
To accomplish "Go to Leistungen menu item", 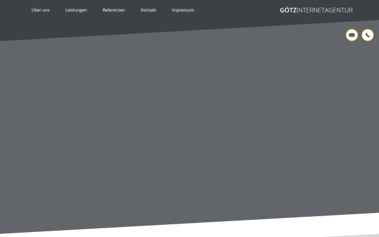I will pos(76,10).
